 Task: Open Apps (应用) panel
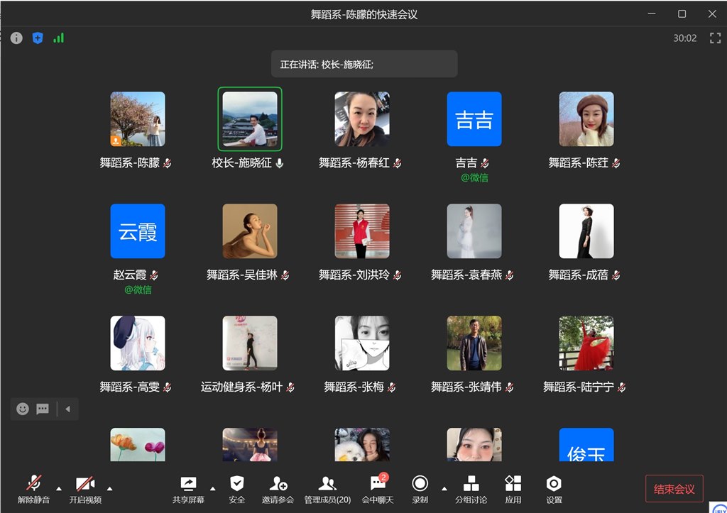pos(513,488)
